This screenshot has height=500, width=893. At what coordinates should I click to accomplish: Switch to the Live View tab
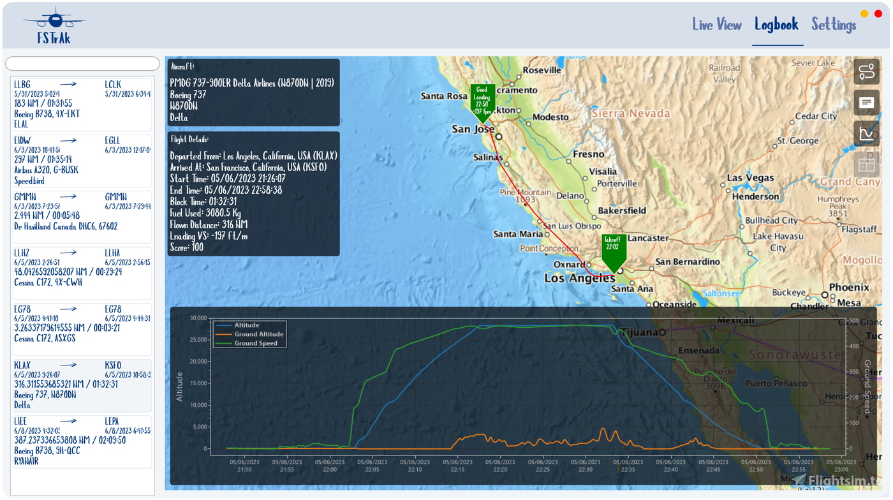coord(716,24)
